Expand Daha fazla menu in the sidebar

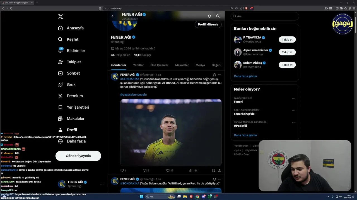pyautogui.click(x=72, y=141)
